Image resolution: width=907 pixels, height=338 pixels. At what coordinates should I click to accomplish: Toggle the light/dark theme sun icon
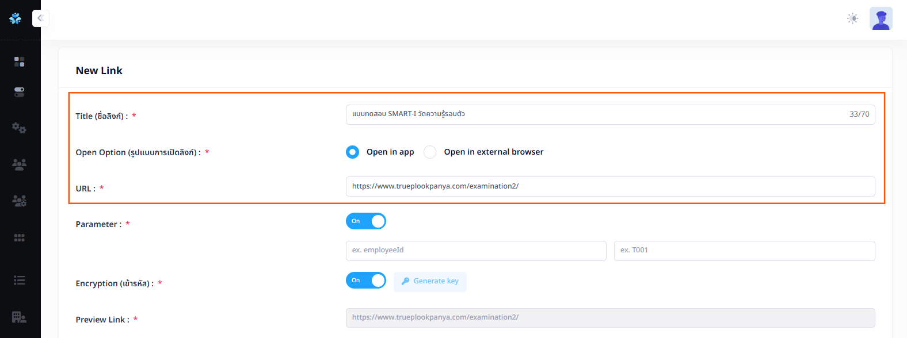pyautogui.click(x=852, y=18)
